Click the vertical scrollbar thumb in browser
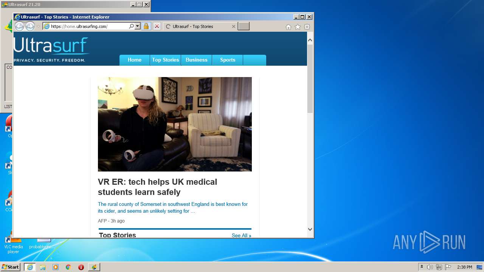The width and height of the screenshot is (484, 272). point(310,79)
